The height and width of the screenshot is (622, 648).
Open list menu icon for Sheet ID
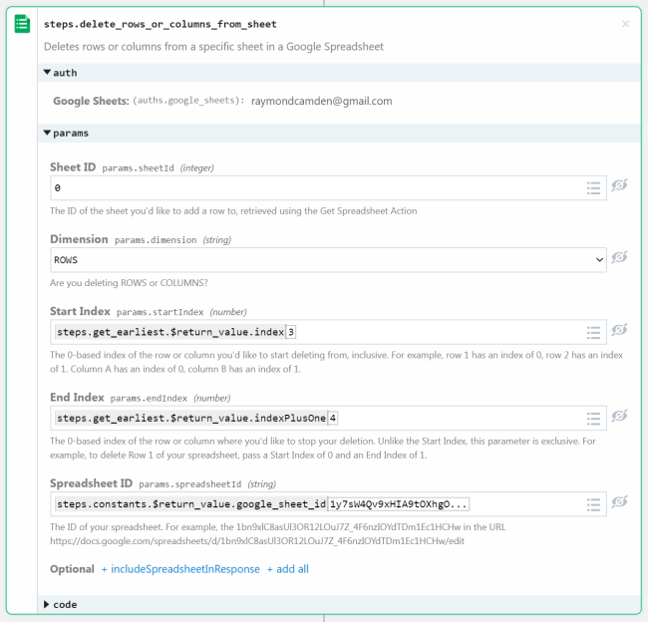593,187
